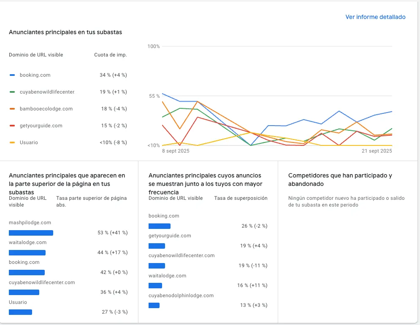Select the "42 % (+0 %)" booking.com value
The image size is (420, 325).
[114, 272]
